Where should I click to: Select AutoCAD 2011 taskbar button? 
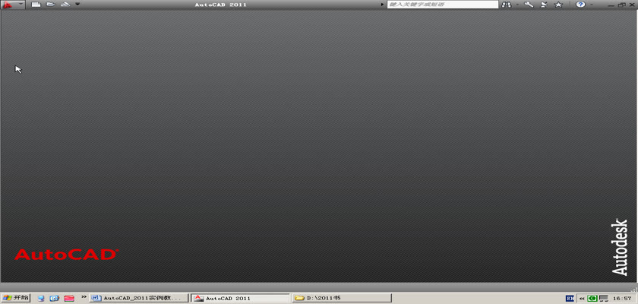(240, 299)
